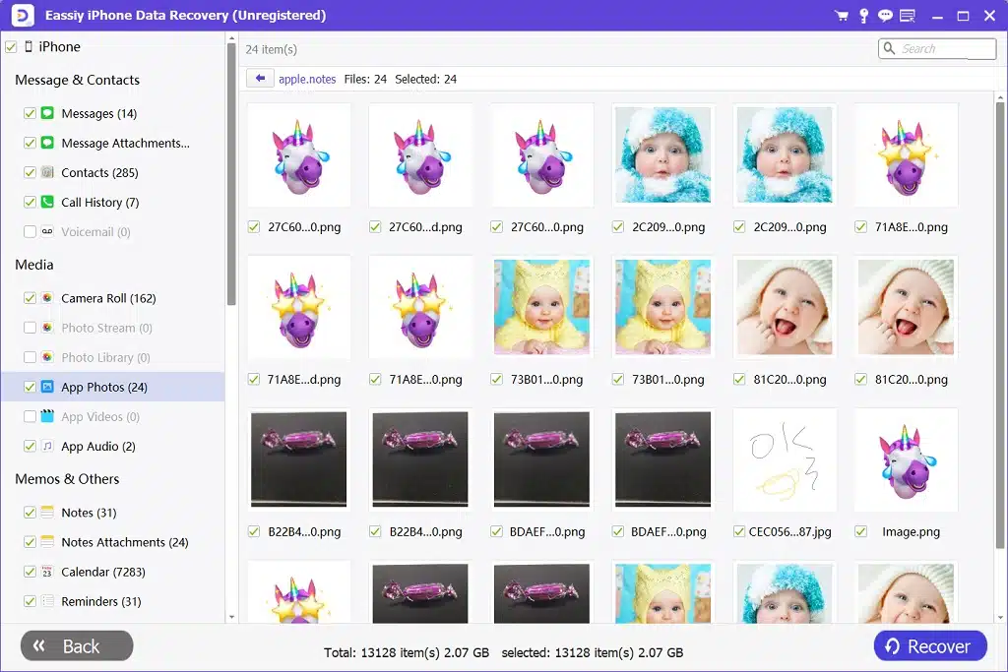The image size is (1008, 672).
Task: Uncheck the iPhone root checkbox
Action: click(x=11, y=47)
